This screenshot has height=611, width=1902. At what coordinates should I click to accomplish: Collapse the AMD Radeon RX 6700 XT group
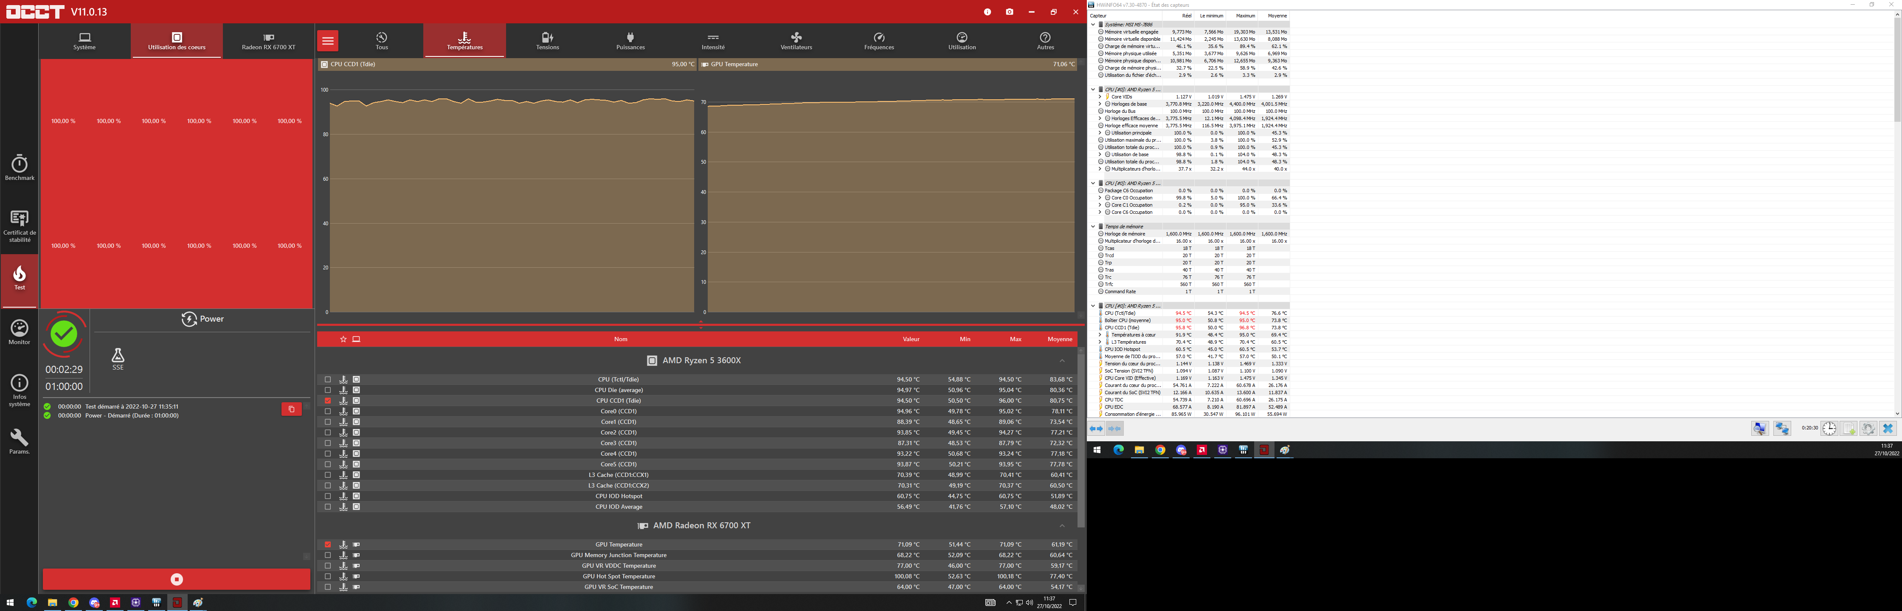click(x=1062, y=525)
